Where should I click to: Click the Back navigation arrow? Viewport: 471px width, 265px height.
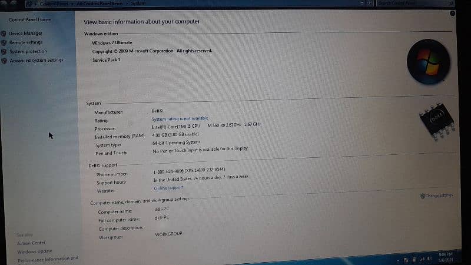[x=4, y=3]
